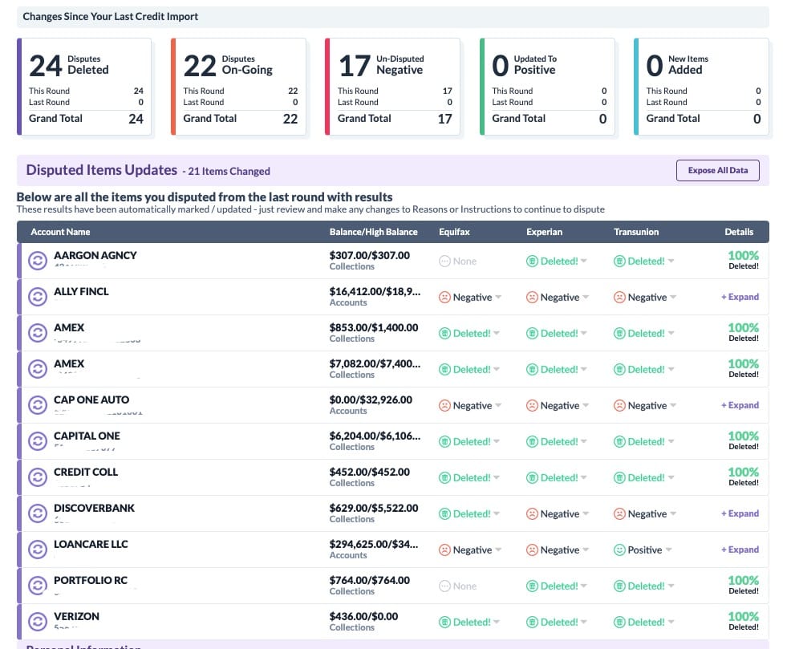The image size is (791, 649).
Task: Click CAPITAL ONE Experian trash deleted icon
Action: (x=532, y=442)
